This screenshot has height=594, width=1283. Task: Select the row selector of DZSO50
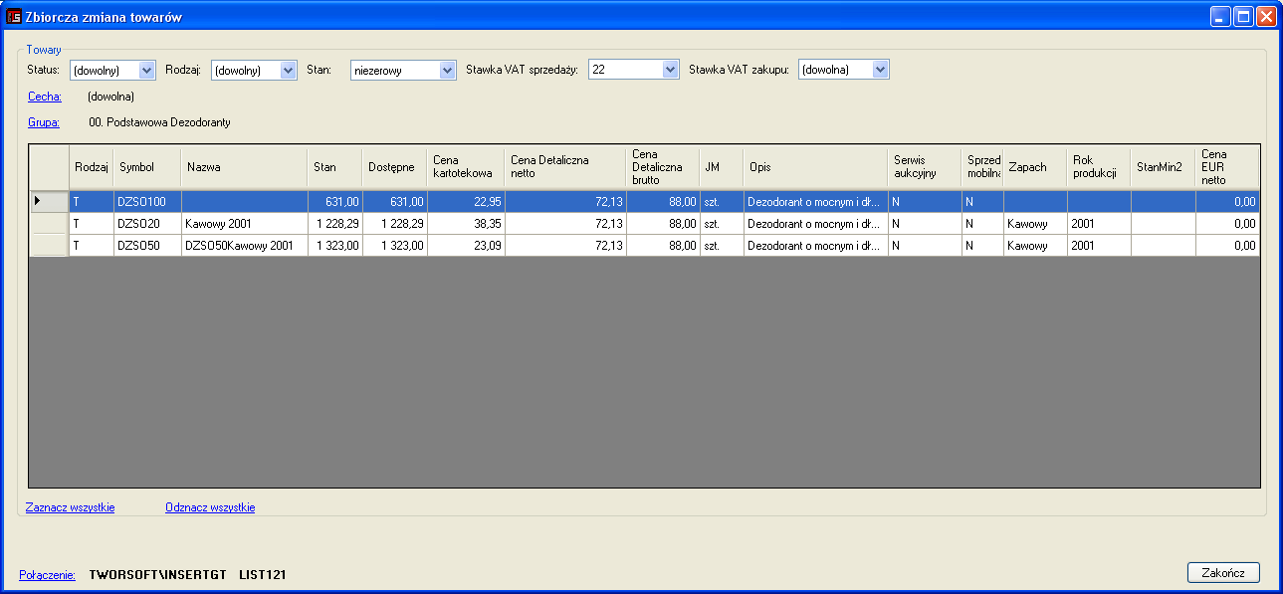(x=49, y=245)
